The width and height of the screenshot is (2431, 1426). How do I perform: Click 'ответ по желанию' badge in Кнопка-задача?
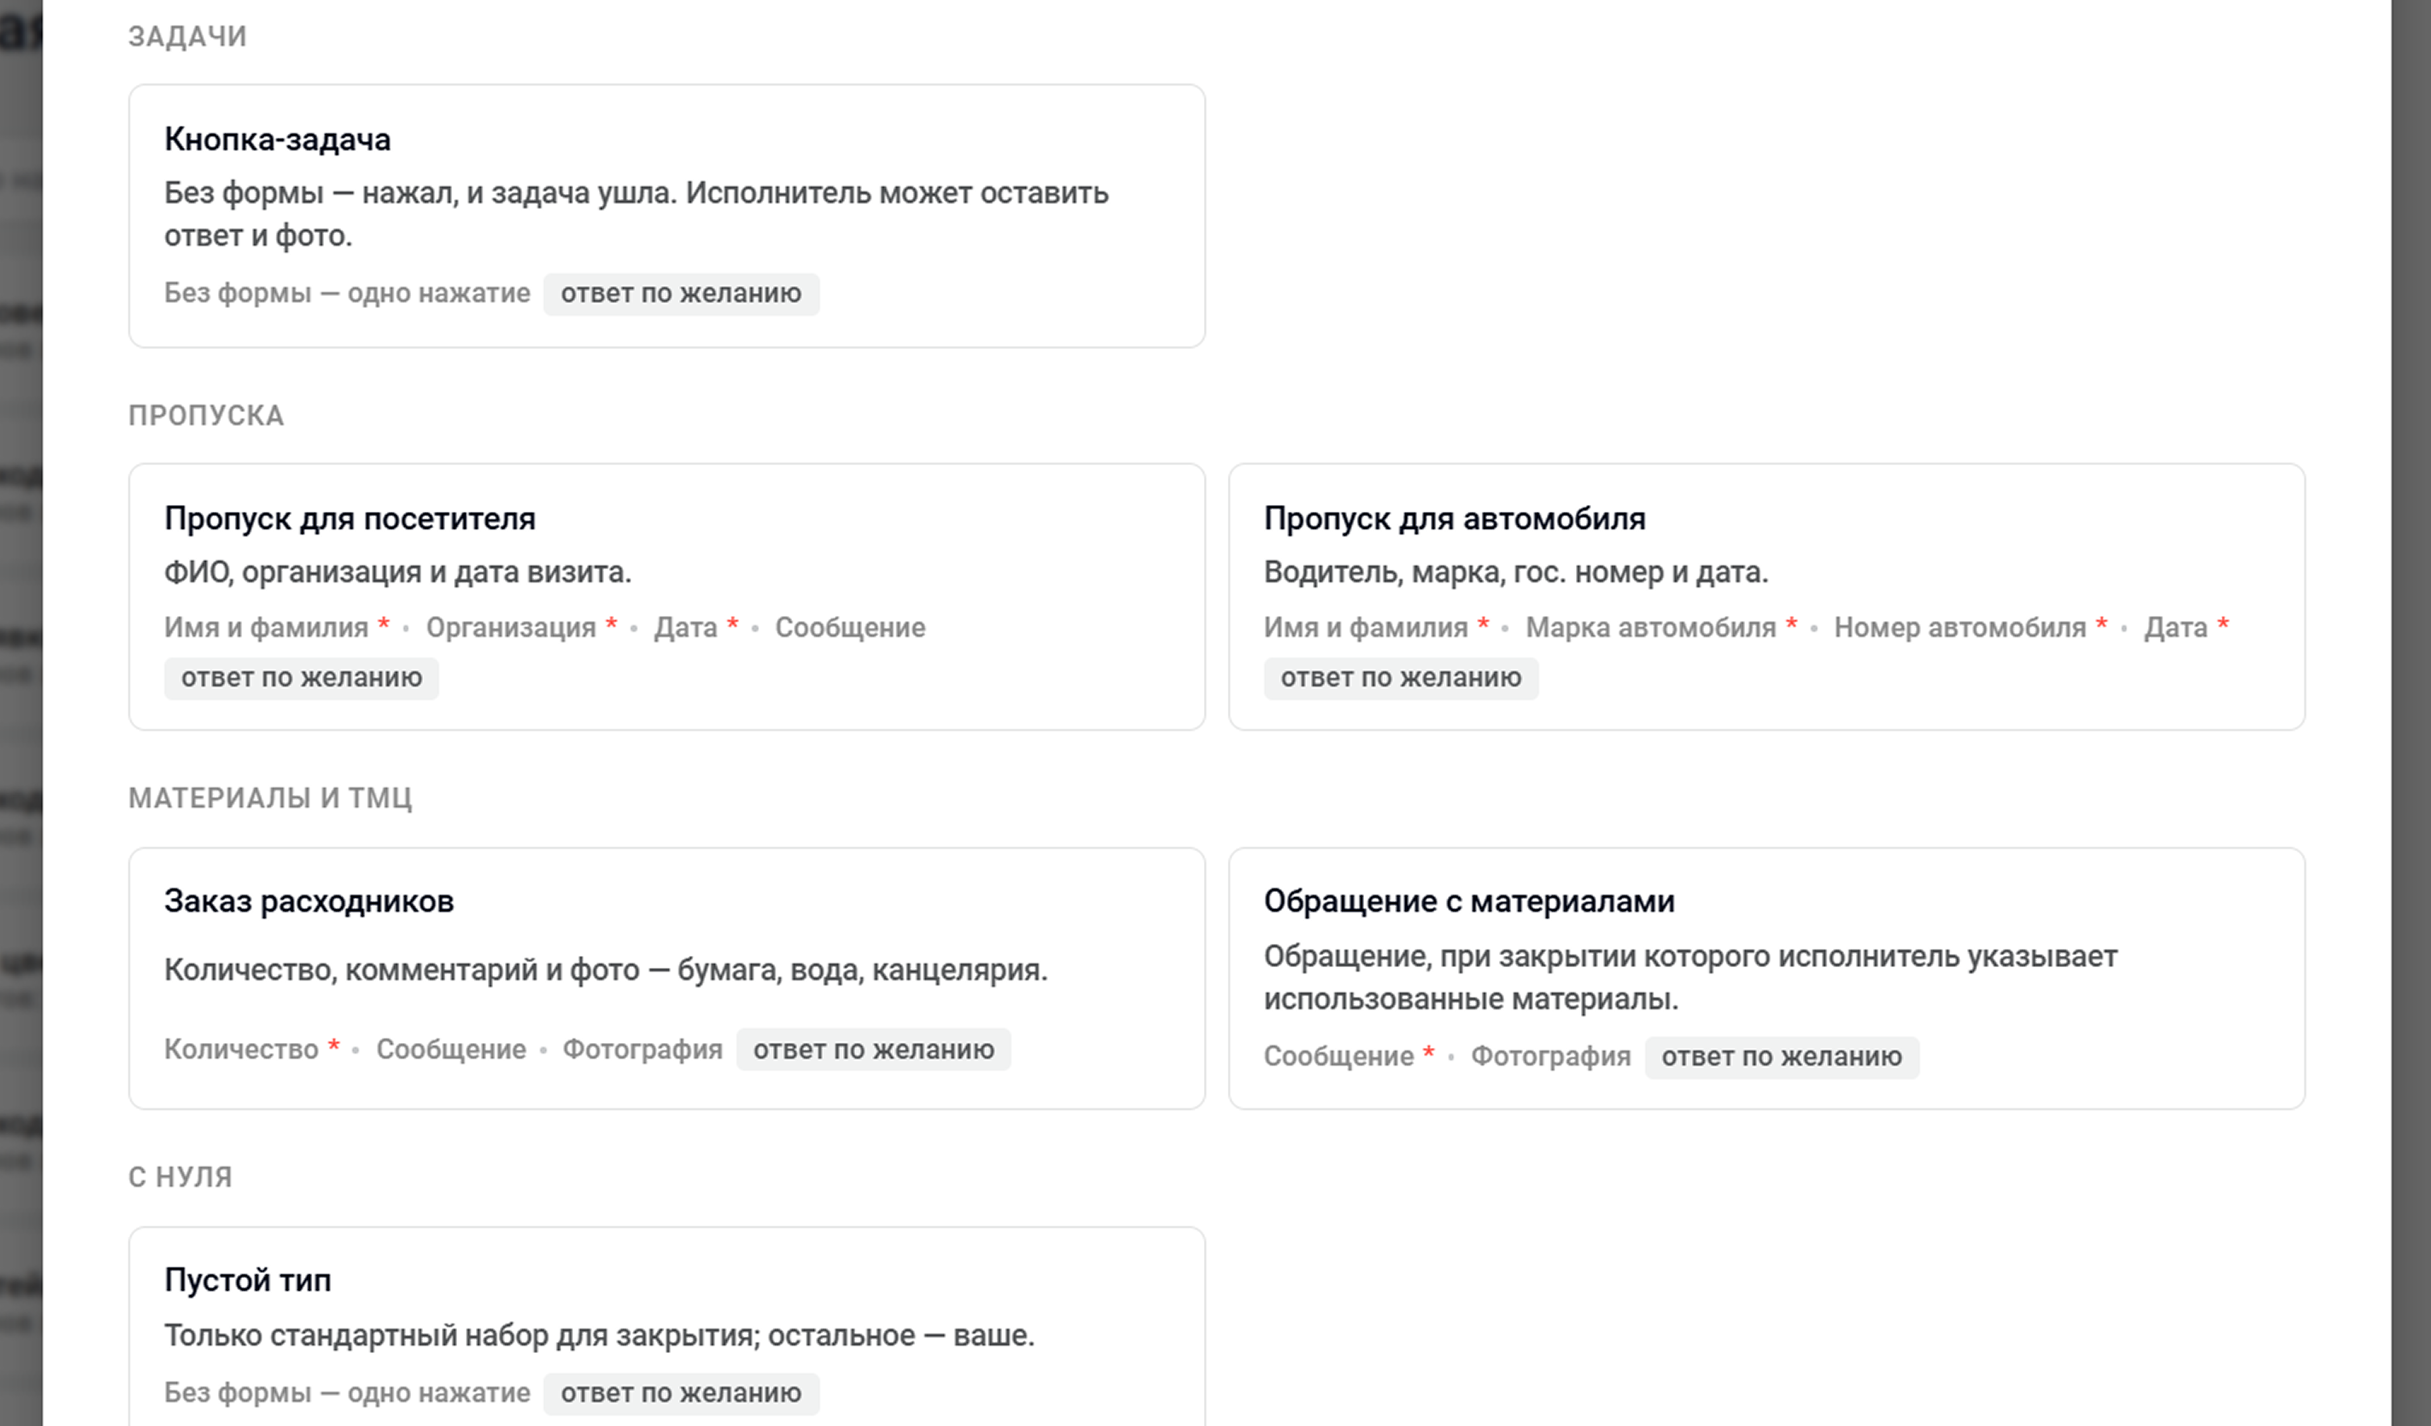[x=681, y=293]
